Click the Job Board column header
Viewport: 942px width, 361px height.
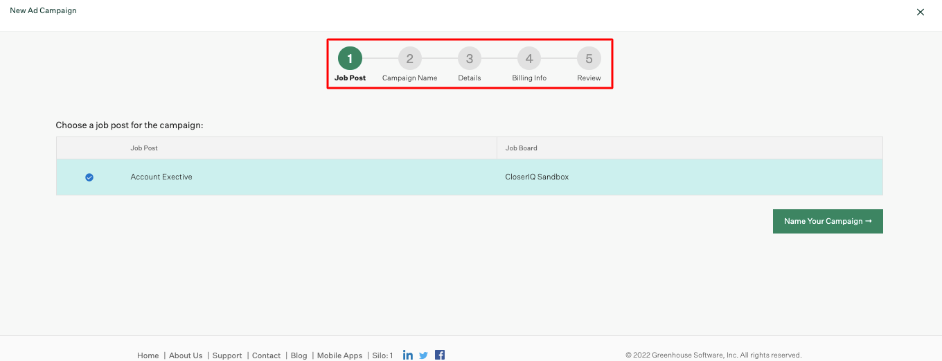coord(521,148)
